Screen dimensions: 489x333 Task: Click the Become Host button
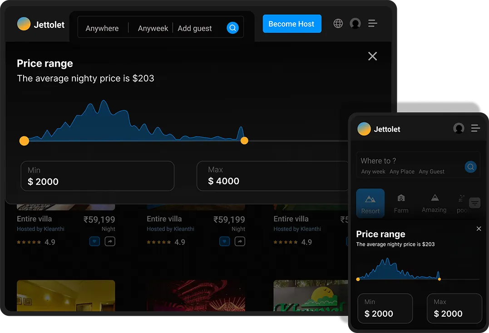coord(292,24)
